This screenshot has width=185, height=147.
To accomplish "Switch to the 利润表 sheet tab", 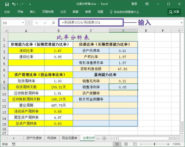I will point(52,138).
